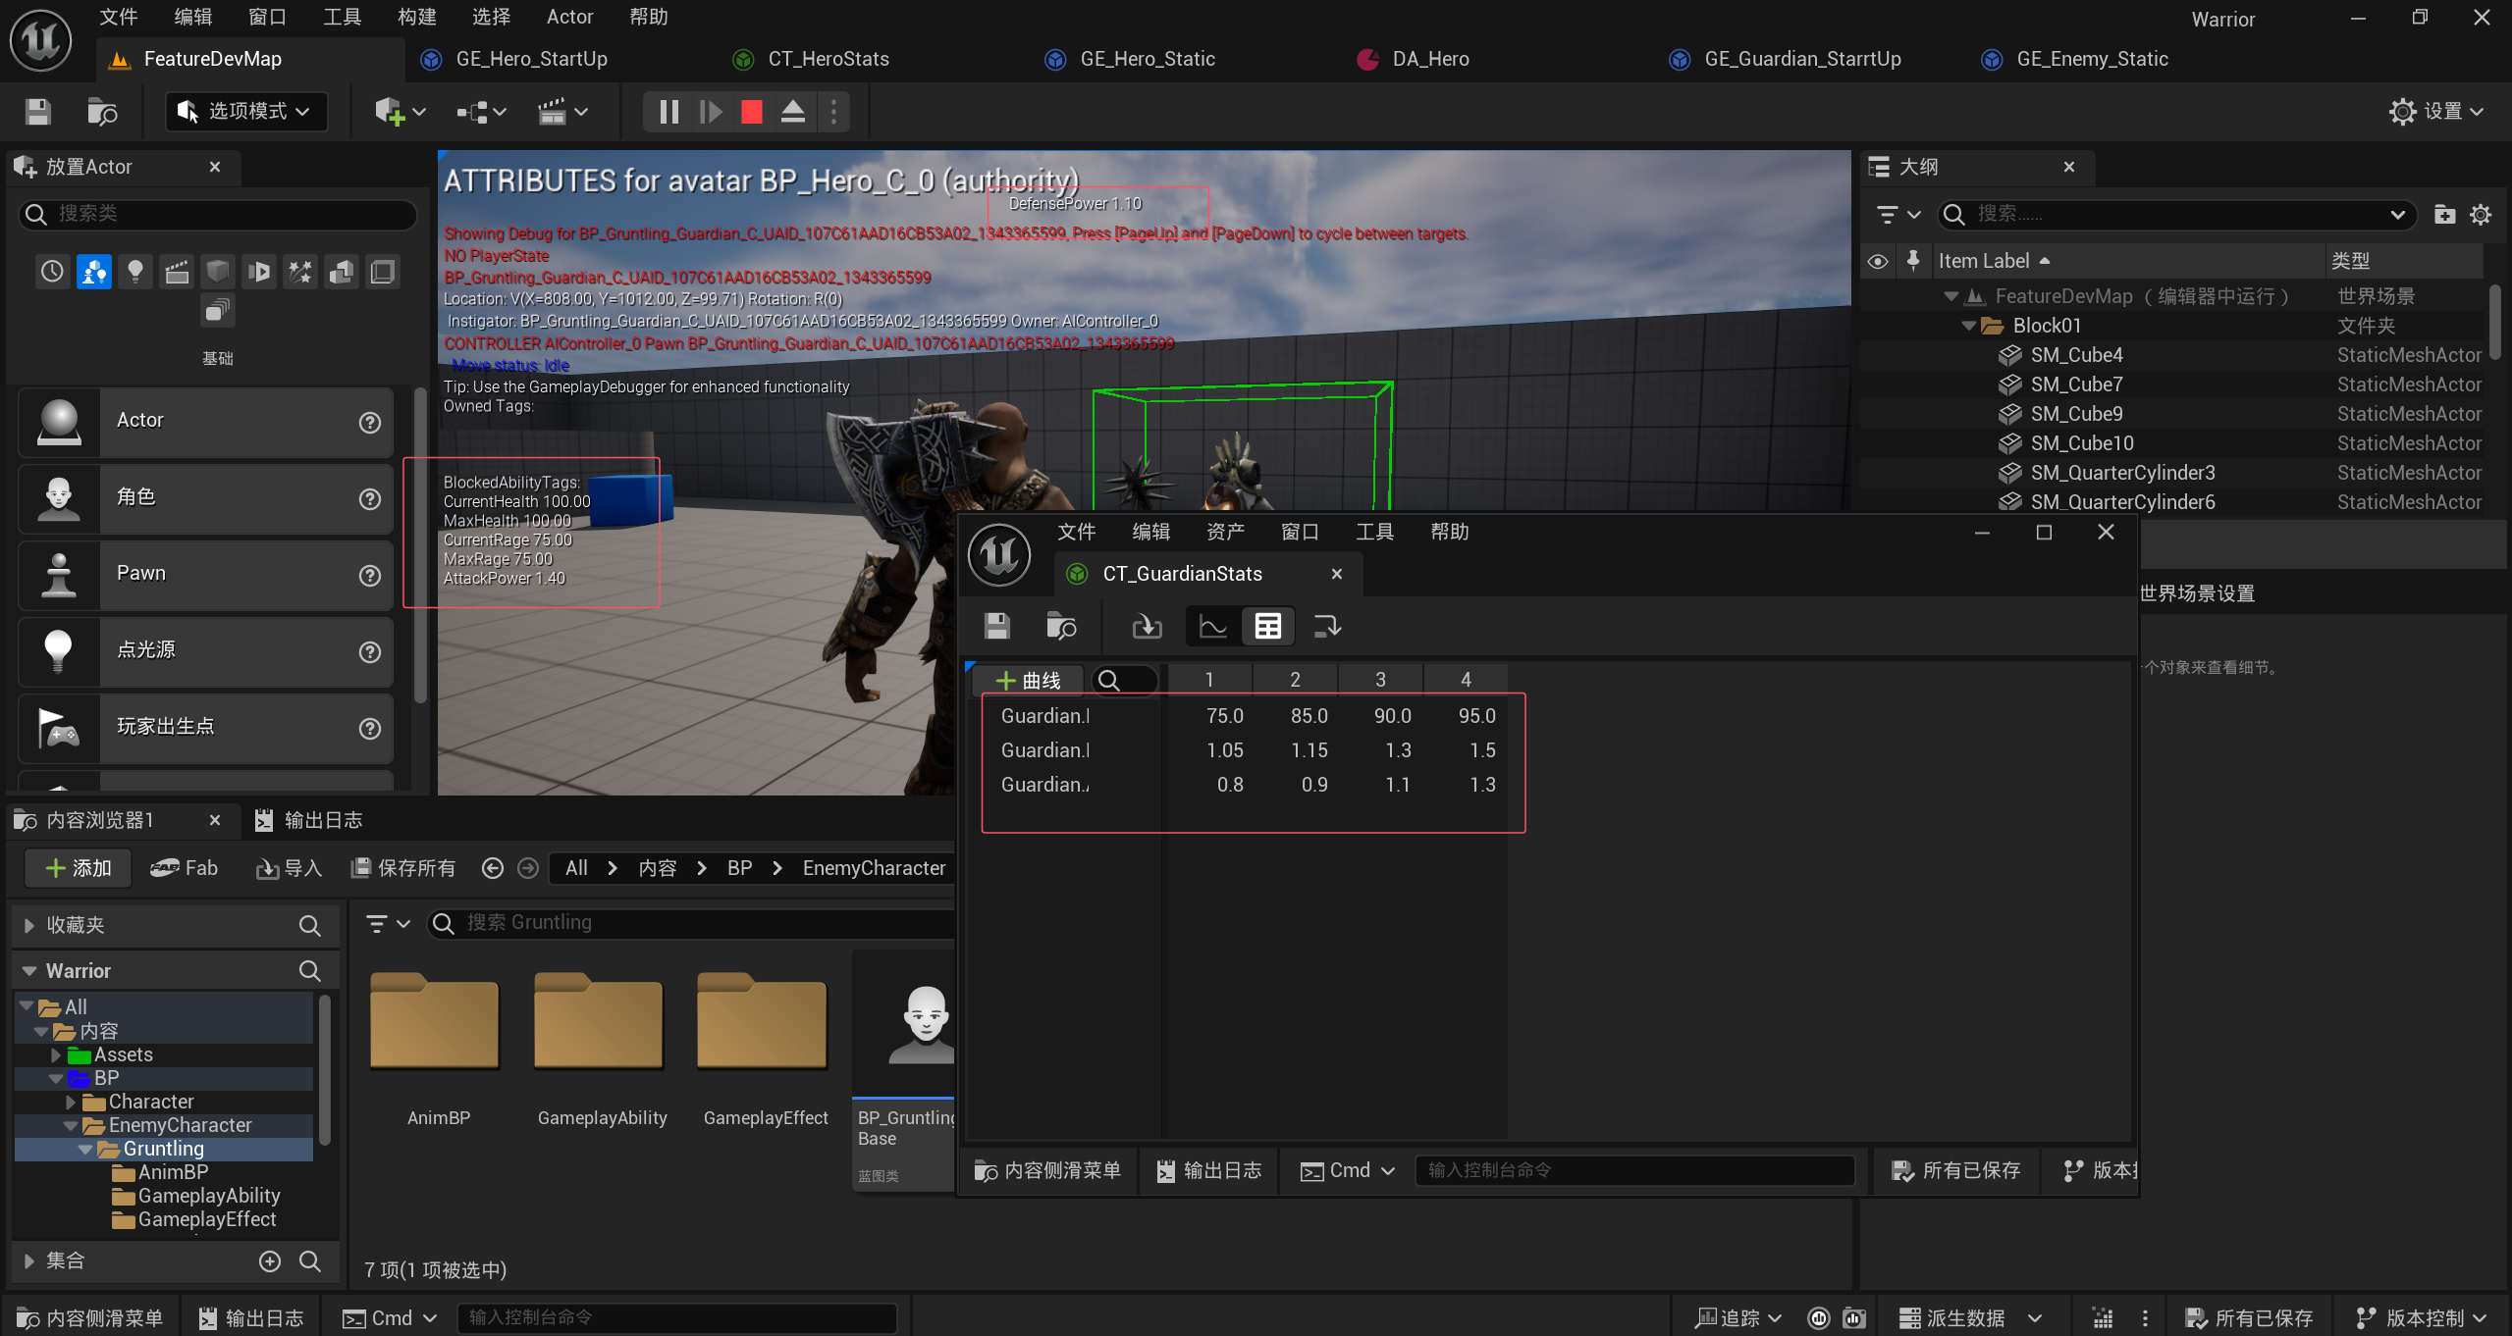2512x1336 pixels.
Task: Browse to asset in CT_GuardianStats window
Action: 1061,626
